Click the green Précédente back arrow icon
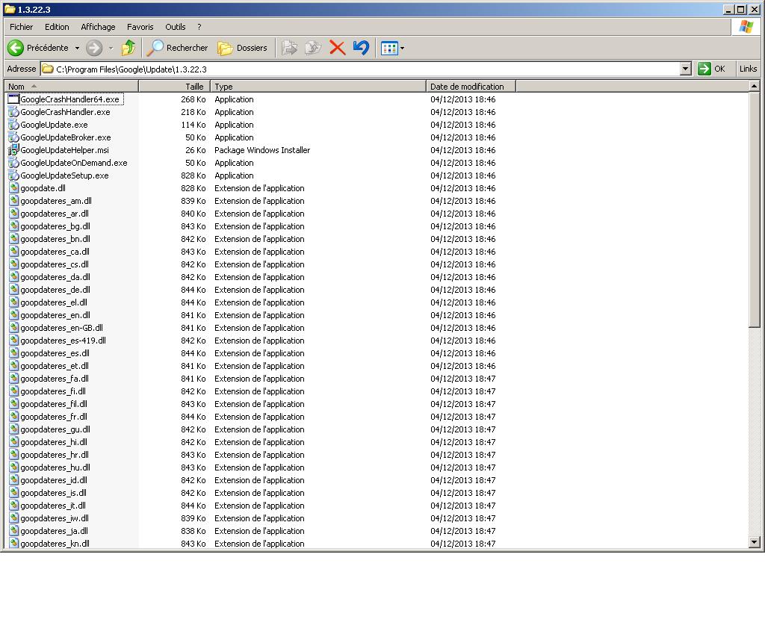 coord(15,48)
